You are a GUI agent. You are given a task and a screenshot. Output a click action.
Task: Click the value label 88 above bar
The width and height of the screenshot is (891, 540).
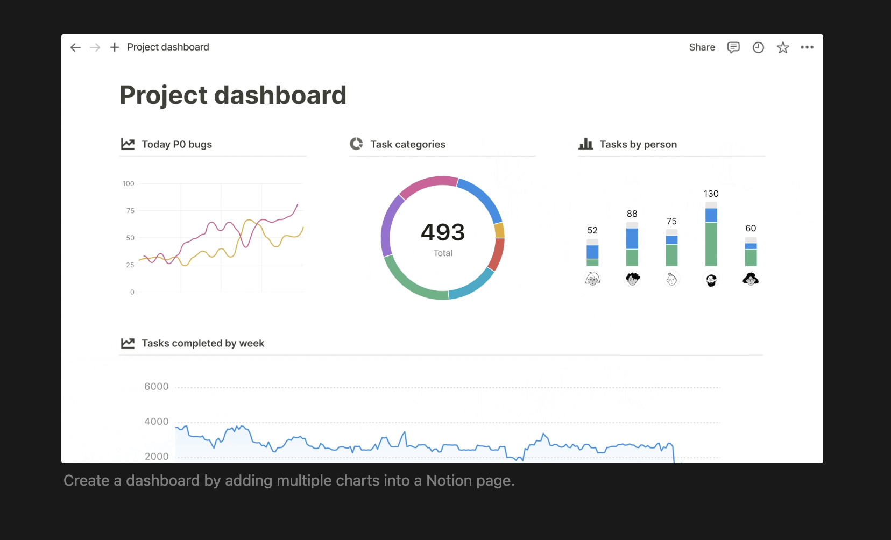tap(632, 214)
